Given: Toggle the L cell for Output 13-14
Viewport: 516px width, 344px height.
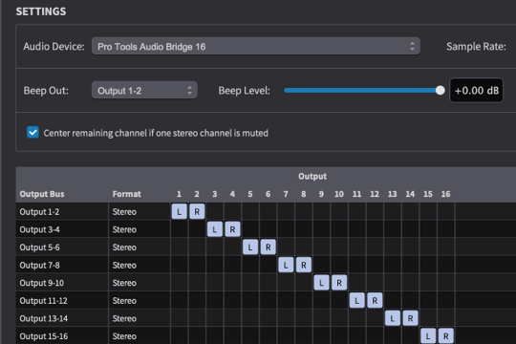Looking at the screenshot, I should click(393, 318).
